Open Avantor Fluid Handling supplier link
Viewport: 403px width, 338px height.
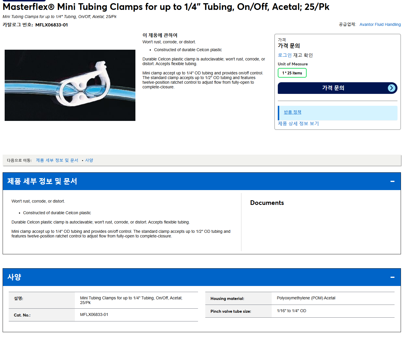[x=380, y=24]
